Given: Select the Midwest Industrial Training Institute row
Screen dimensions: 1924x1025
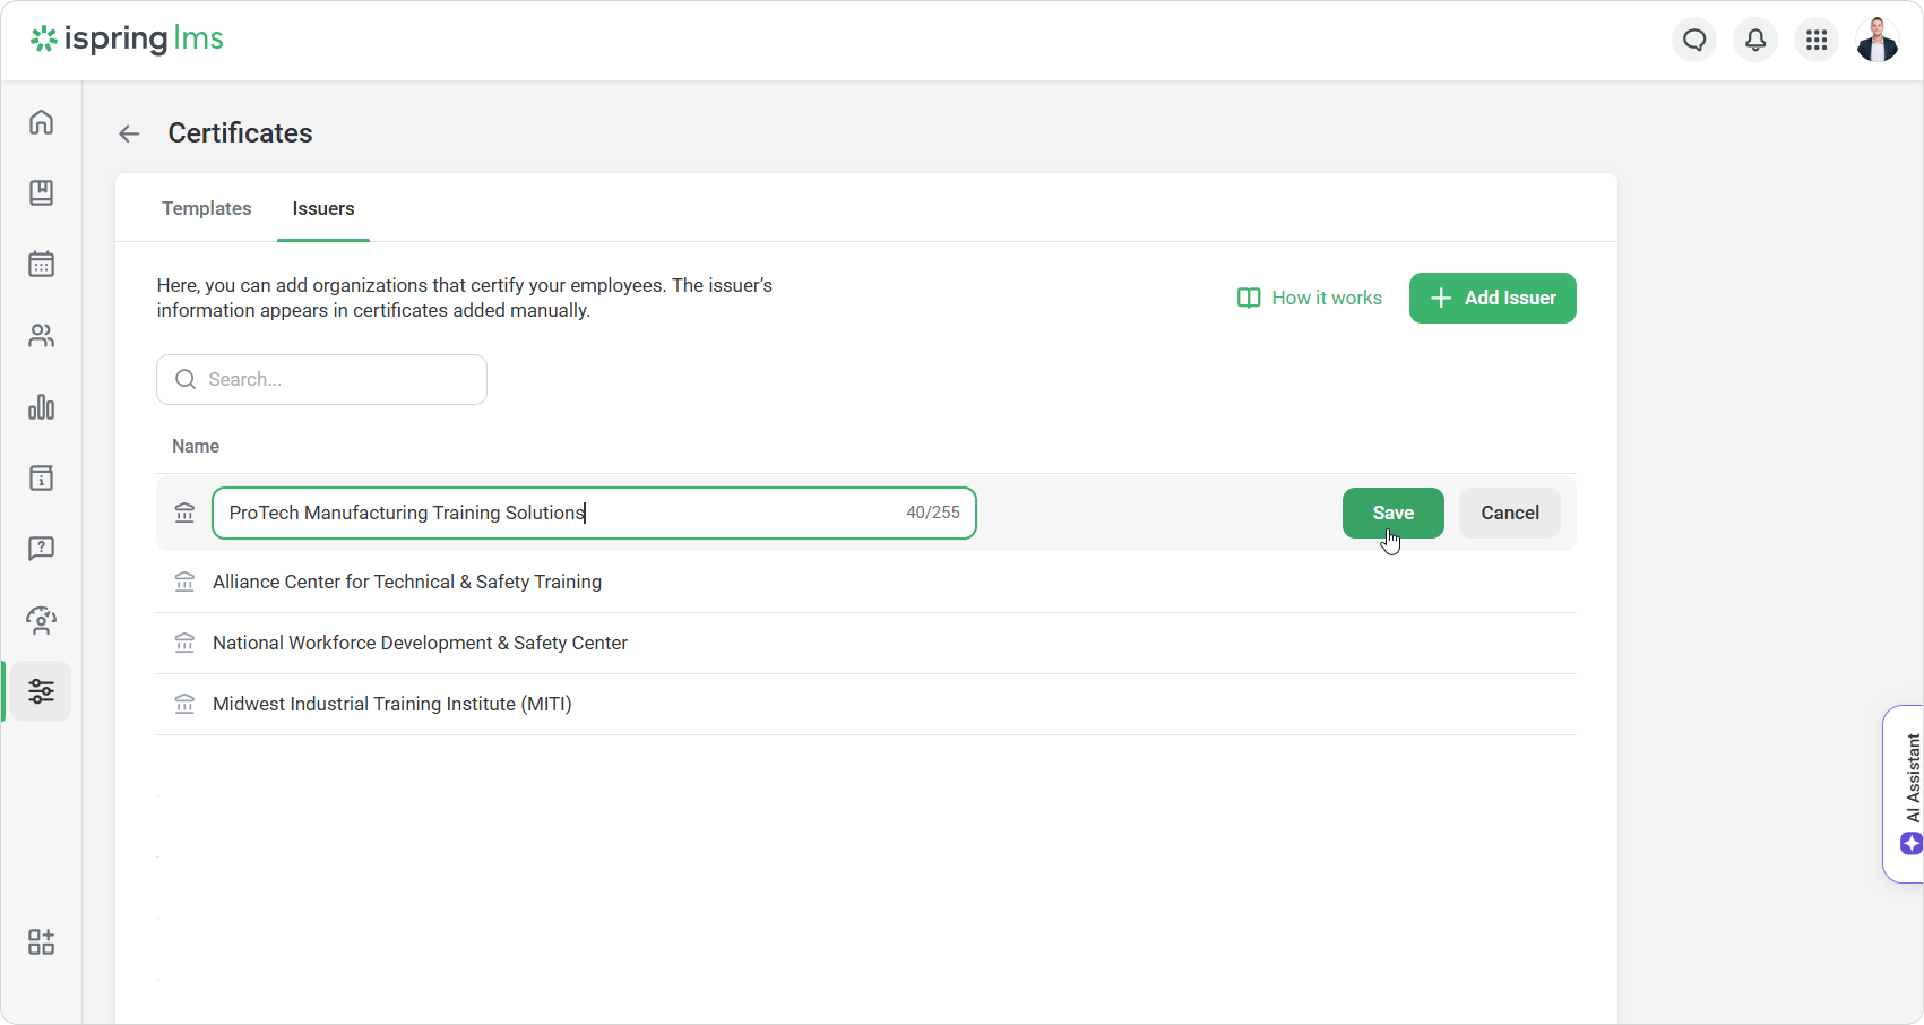Looking at the screenshot, I should point(392,704).
